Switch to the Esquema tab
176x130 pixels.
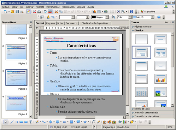tap(51, 23)
